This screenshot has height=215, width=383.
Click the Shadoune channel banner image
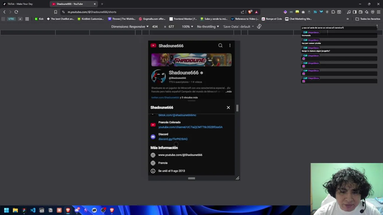pos(191,60)
